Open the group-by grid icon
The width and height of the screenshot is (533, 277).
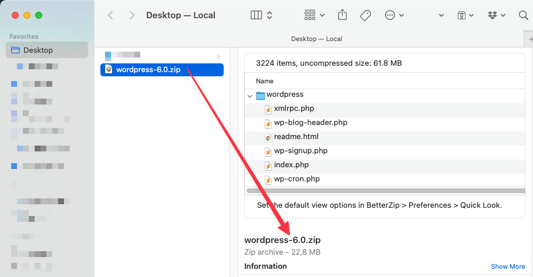[x=310, y=15]
